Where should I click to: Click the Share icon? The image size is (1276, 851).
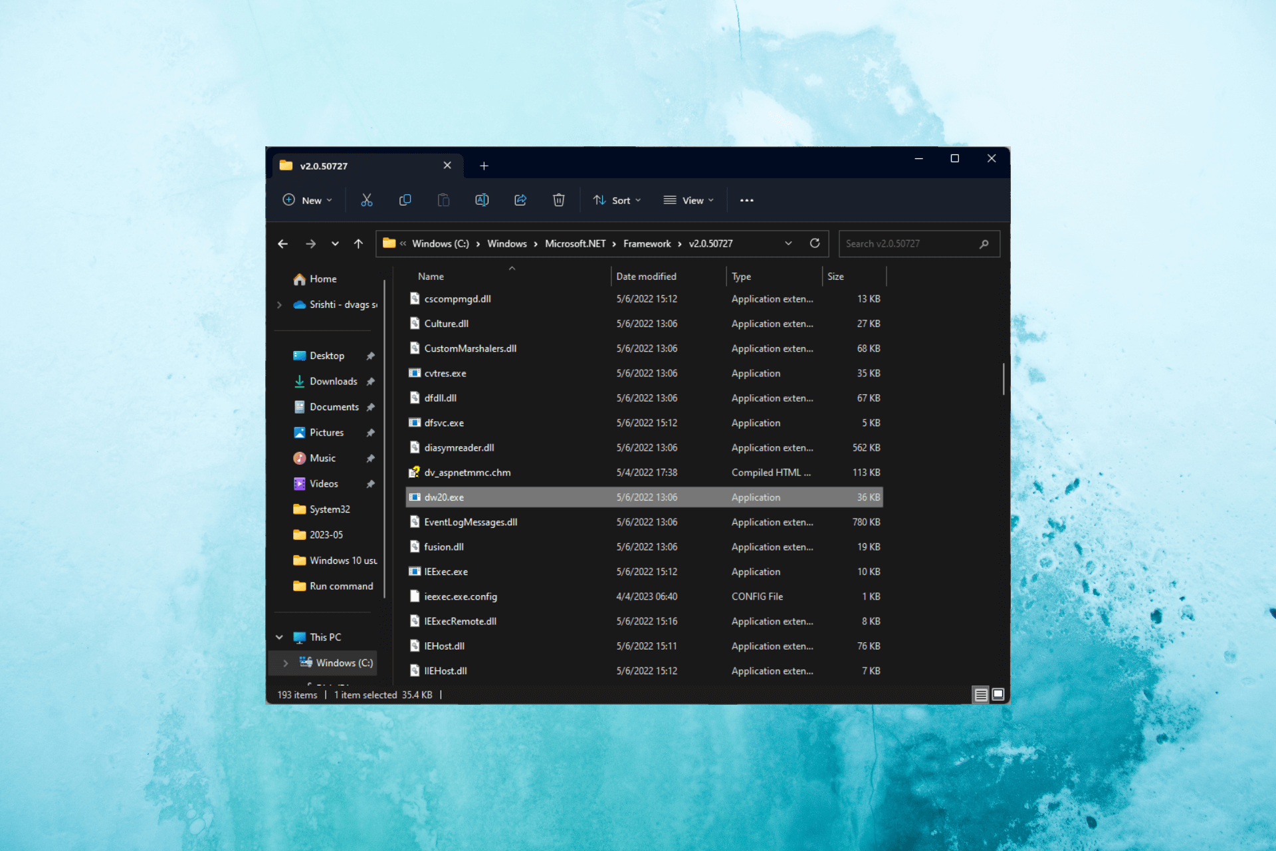click(520, 200)
